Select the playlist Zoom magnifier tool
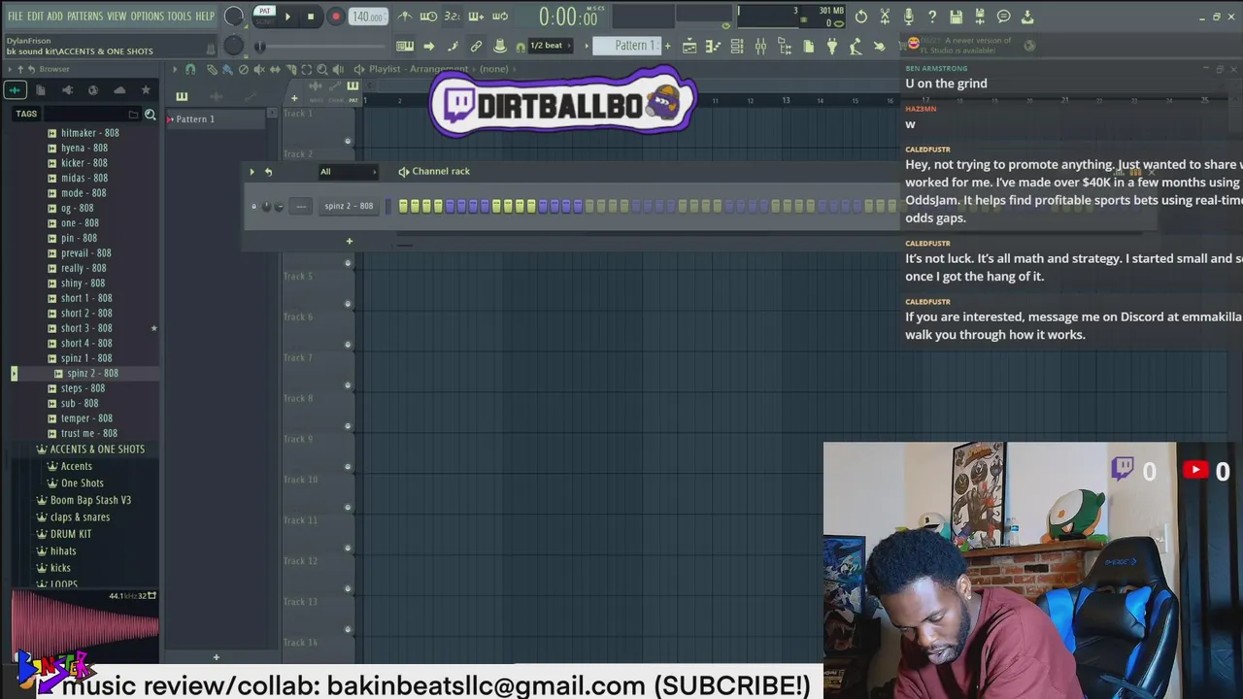The image size is (1243, 699). [x=322, y=69]
